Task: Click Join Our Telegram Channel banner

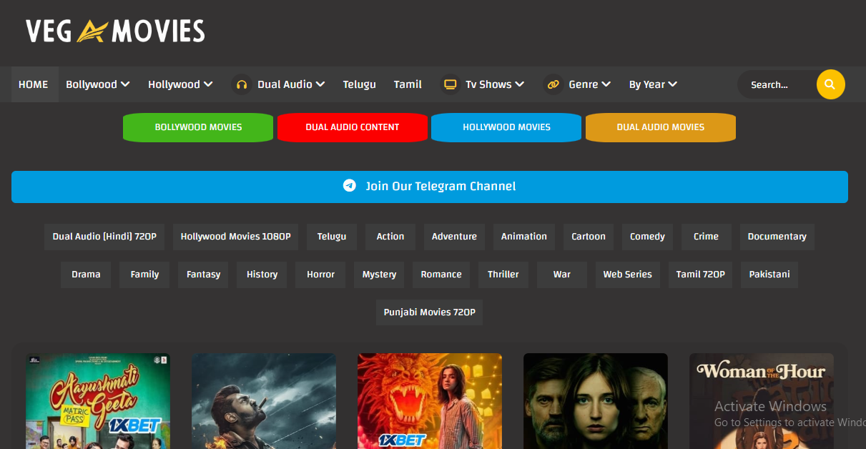Action: 430,187
